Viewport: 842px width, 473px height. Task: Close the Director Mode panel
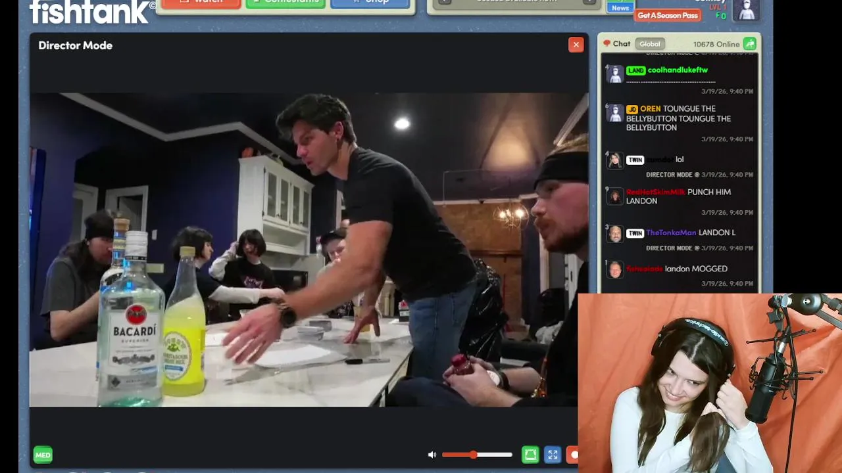pyautogui.click(x=576, y=45)
